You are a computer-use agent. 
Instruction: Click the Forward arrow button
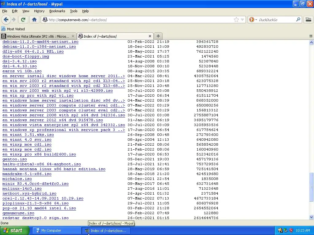click(x=14, y=20)
